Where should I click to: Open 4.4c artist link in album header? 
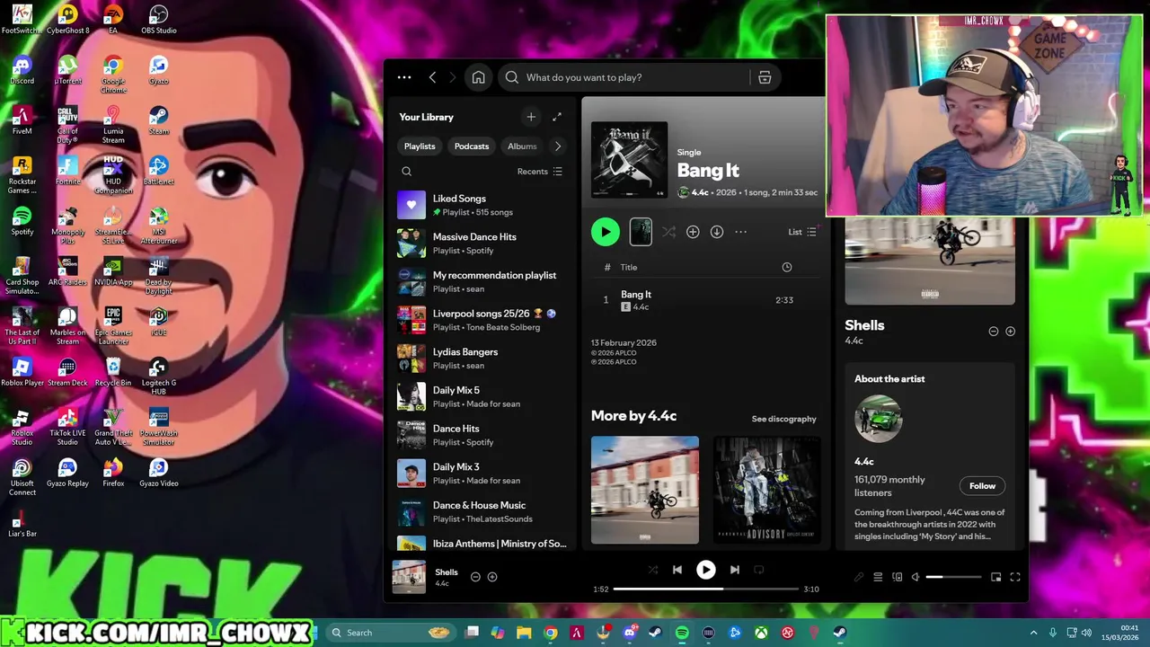[700, 192]
